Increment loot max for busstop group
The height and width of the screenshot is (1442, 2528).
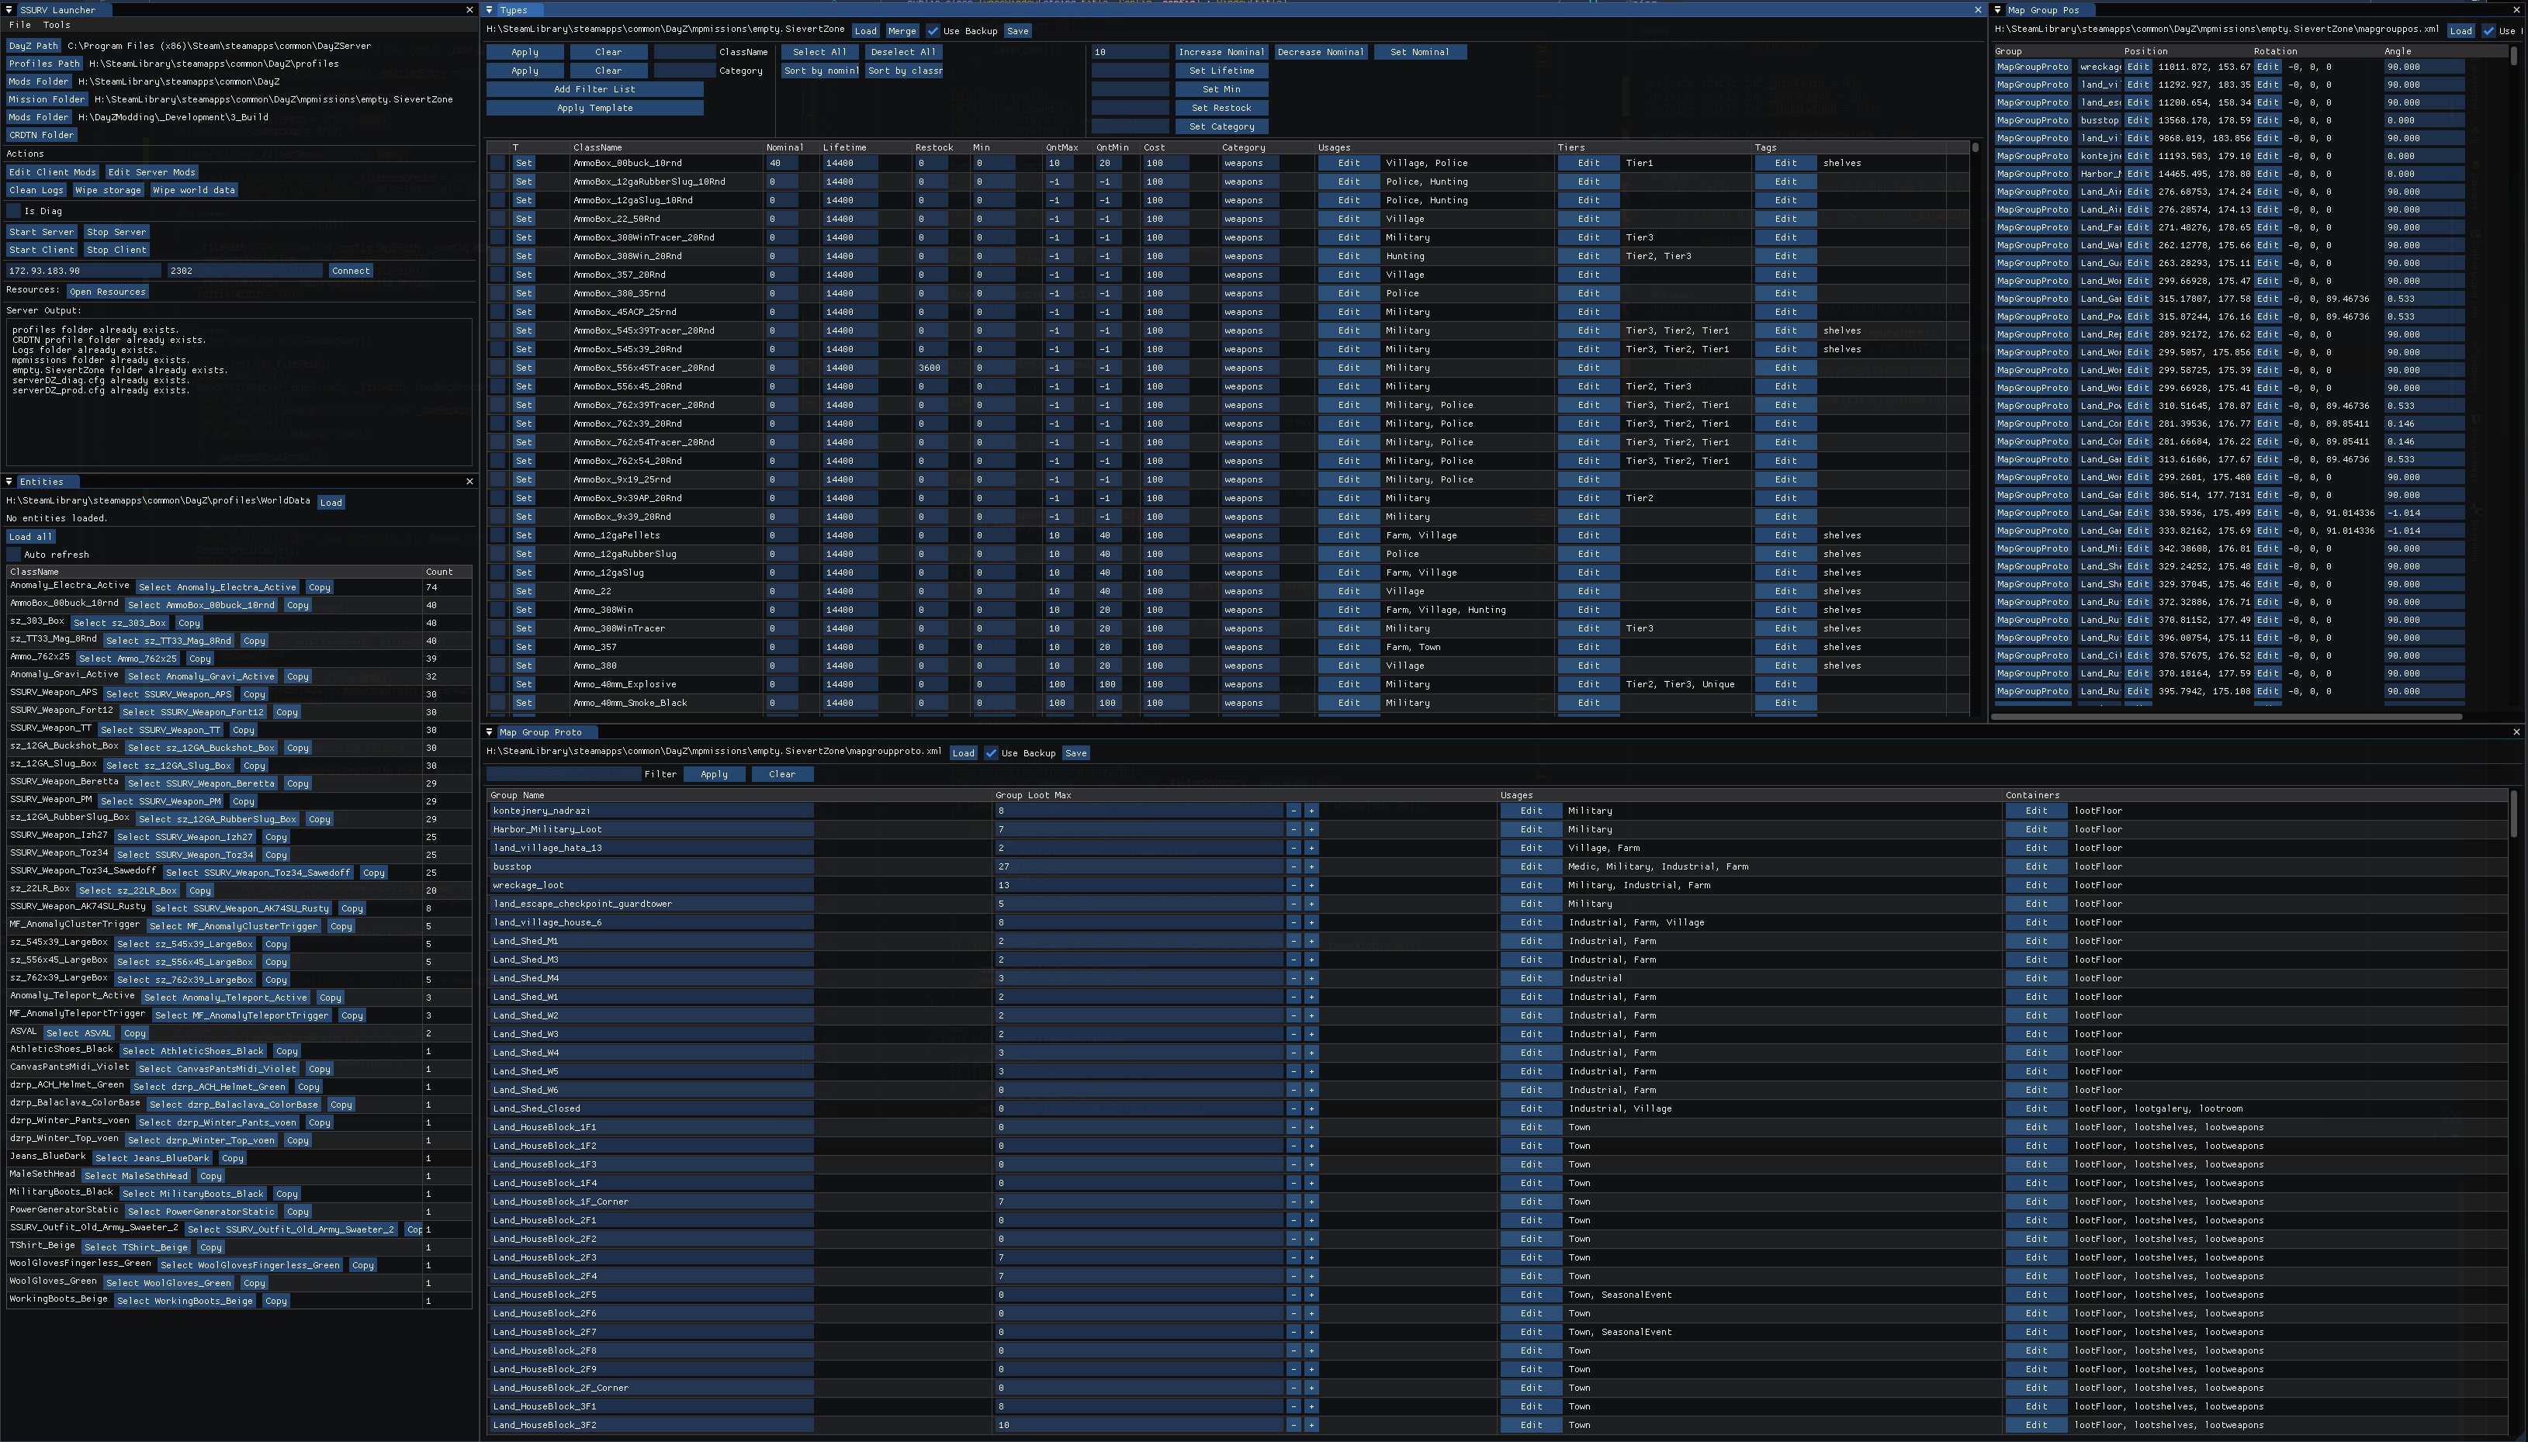(x=1311, y=866)
